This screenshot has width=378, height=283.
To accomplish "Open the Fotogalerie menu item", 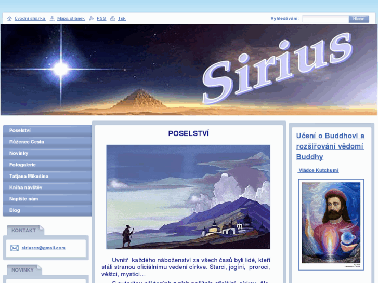I will (47, 165).
